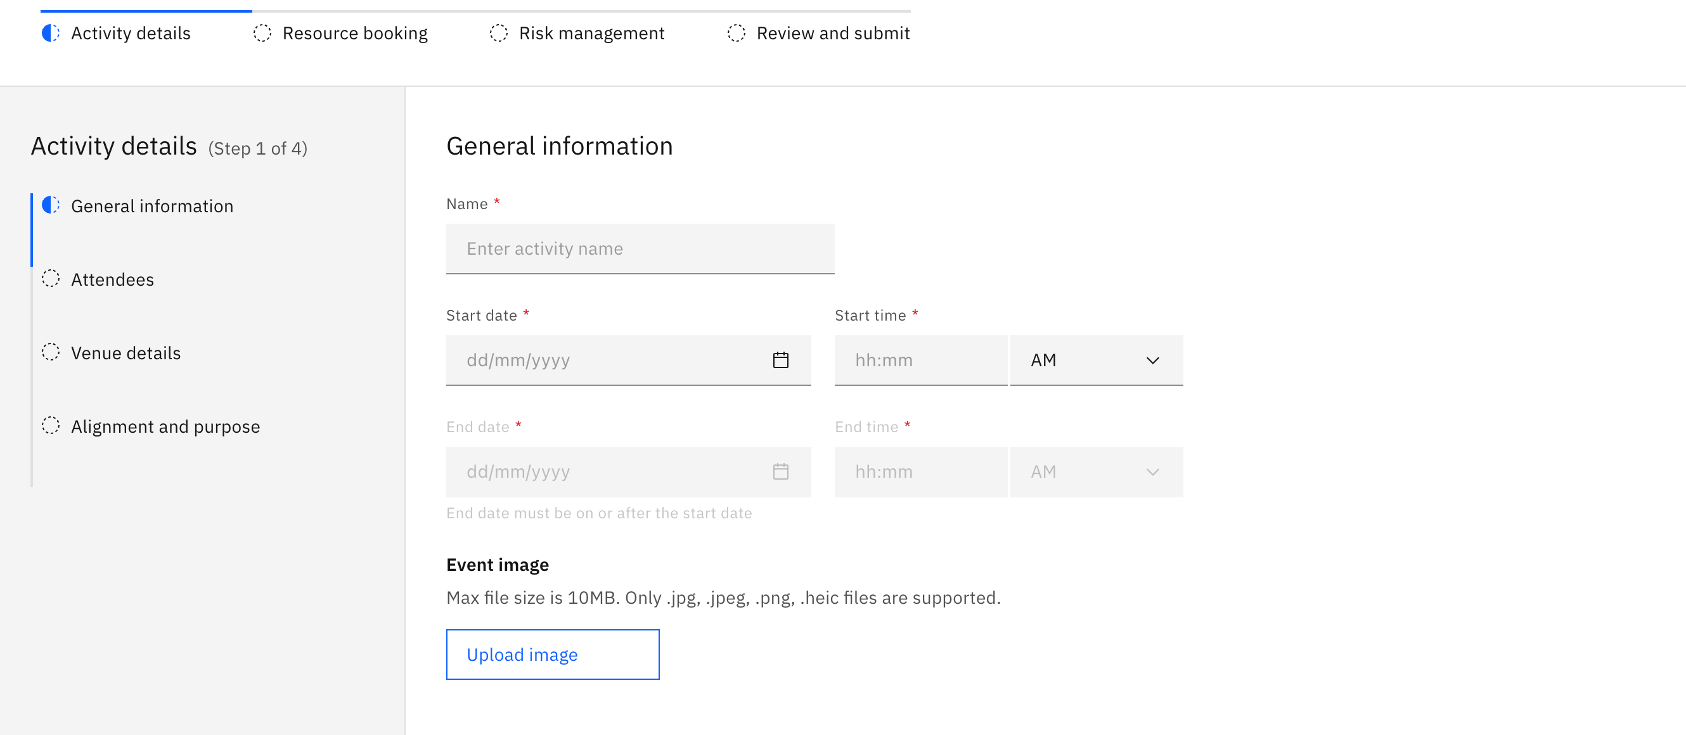Click the Start time hh:mm field
The image size is (1686, 735).
coord(920,360)
